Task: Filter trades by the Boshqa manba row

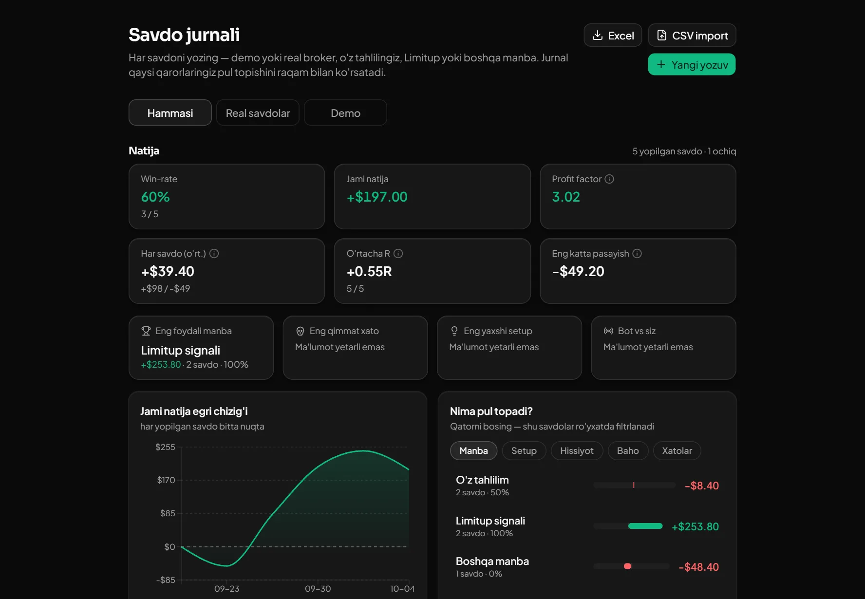Action: point(587,567)
